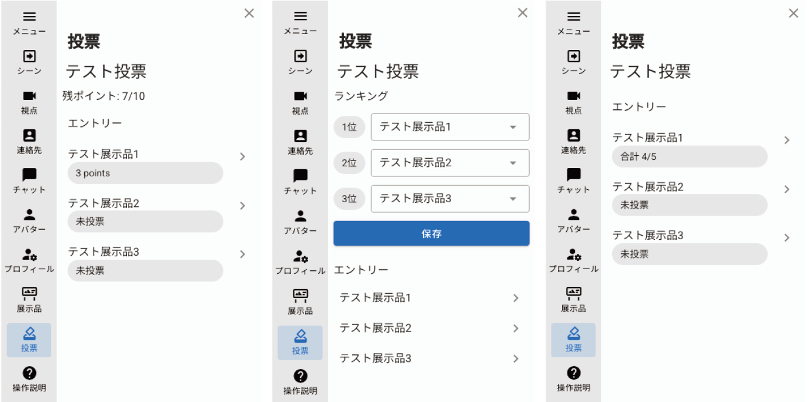Expand the 3位 dropdown showing テスト展示品3
The height and width of the screenshot is (402, 809).
(450, 199)
